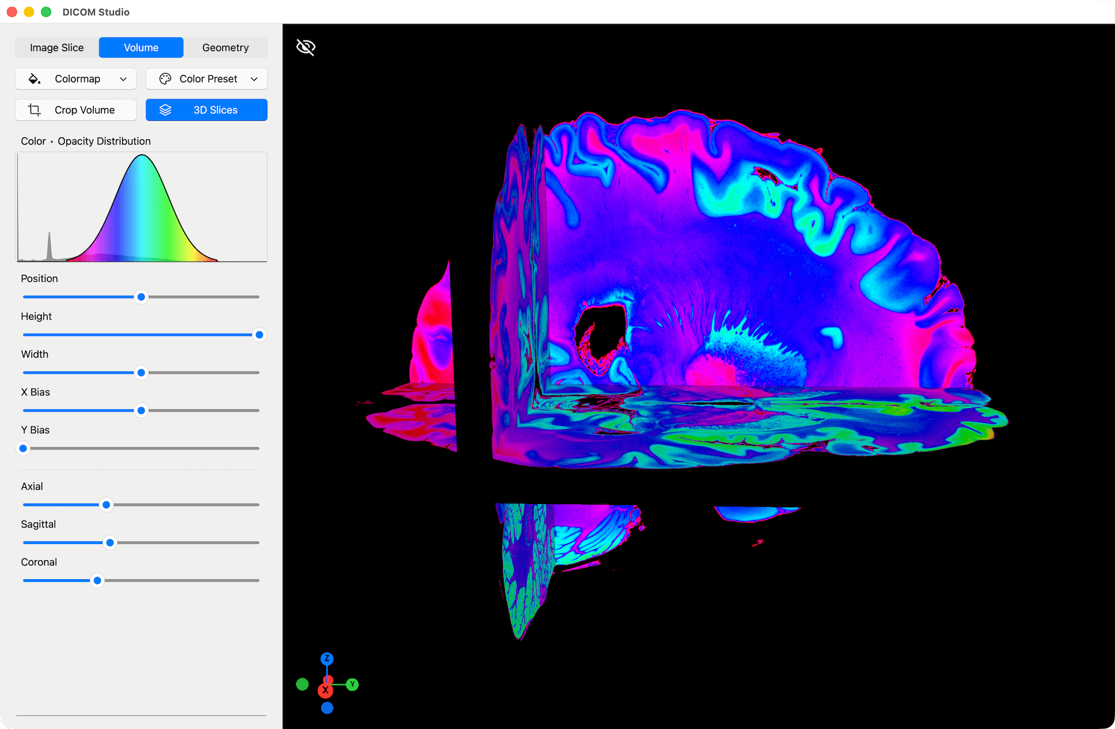Viewport: 1115px width, 729px height.
Task: Click the 3D Slices layers icon
Action: click(166, 110)
